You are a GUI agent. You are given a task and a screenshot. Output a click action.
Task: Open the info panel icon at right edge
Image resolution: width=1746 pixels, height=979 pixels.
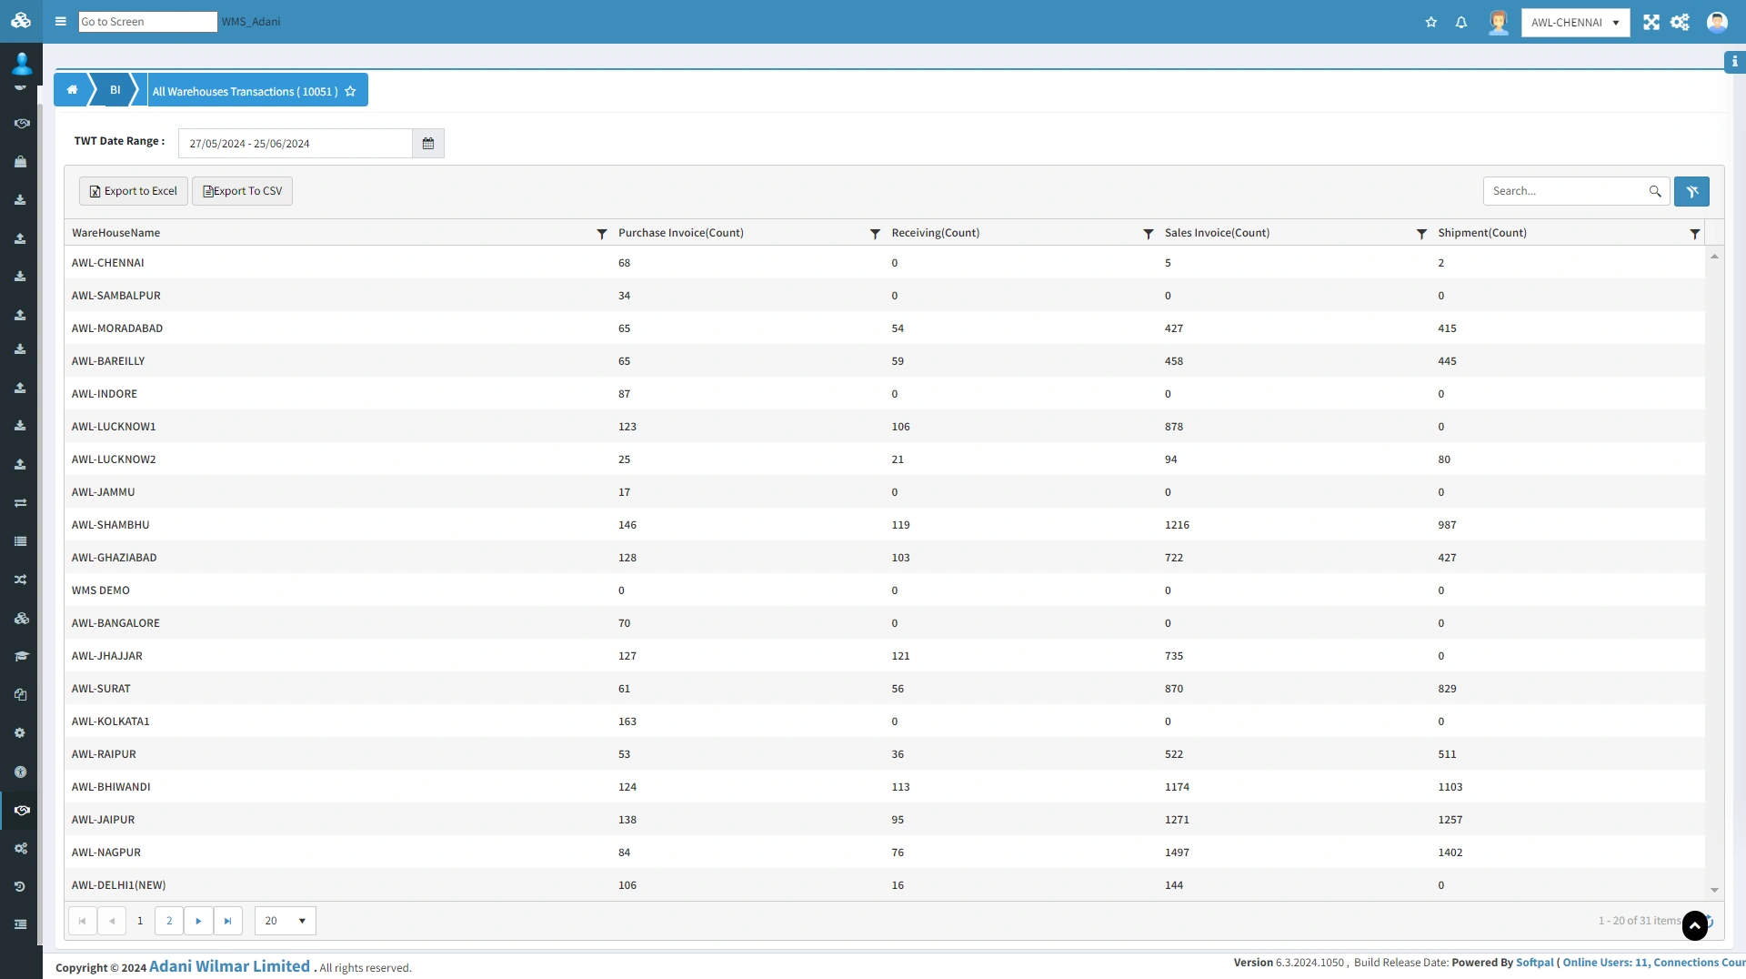pyautogui.click(x=1735, y=62)
